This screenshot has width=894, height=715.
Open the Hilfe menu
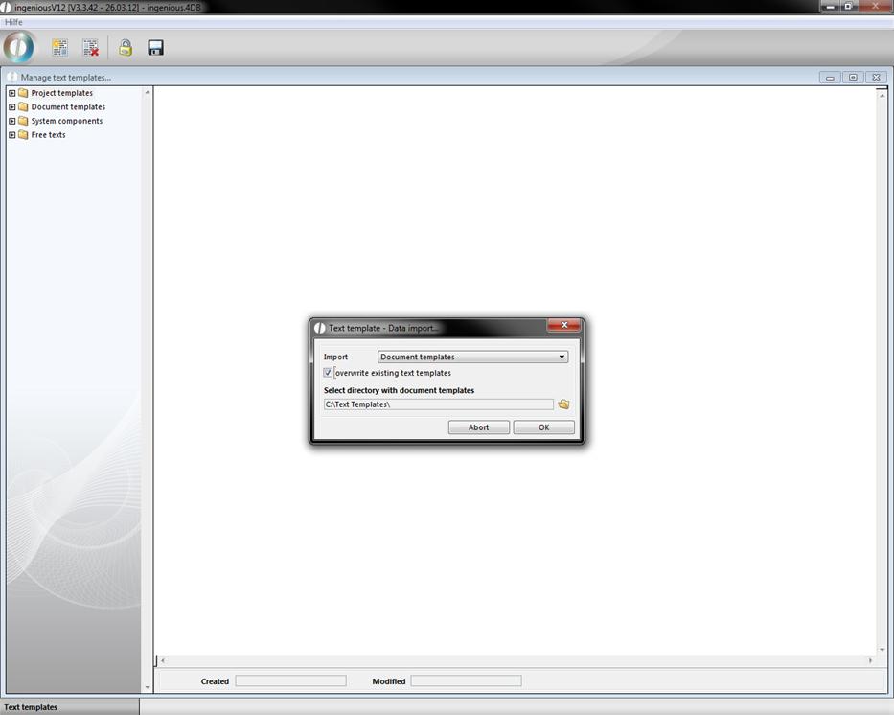(13, 22)
